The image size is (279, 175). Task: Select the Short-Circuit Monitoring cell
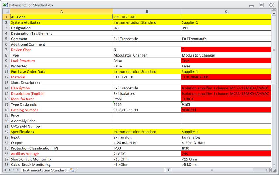(x=61, y=159)
